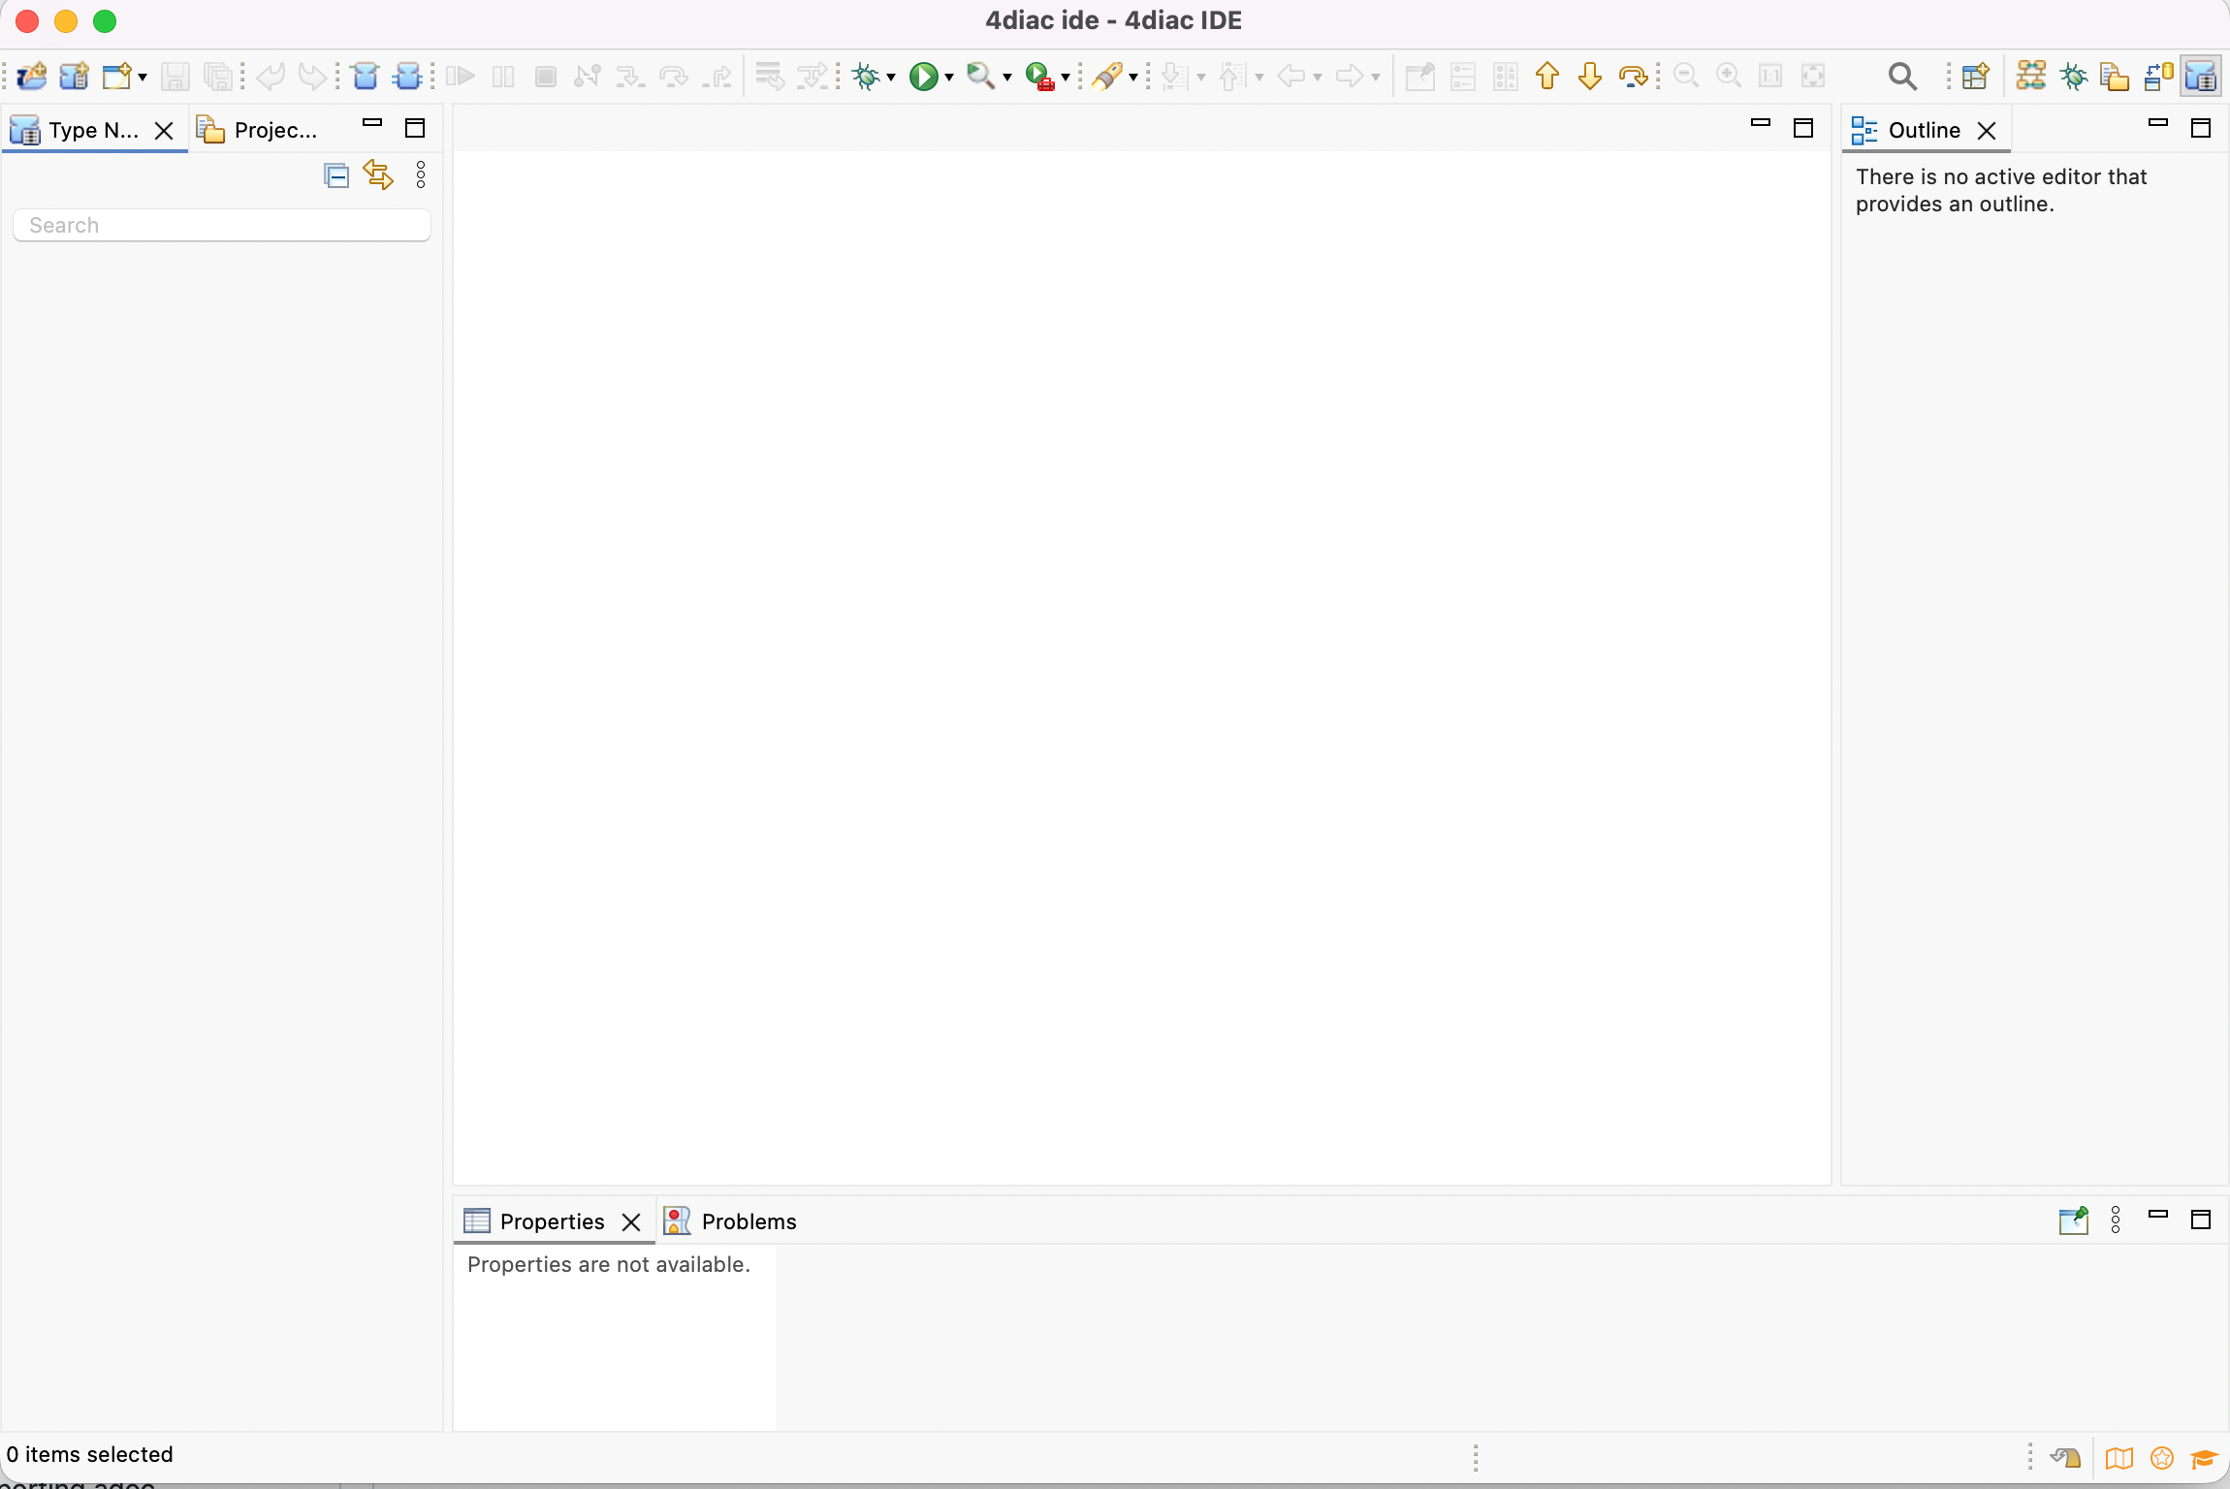Click the Undo arrow icon
The width and height of the screenshot is (2230, 1489).
click(x=271, y=76)
